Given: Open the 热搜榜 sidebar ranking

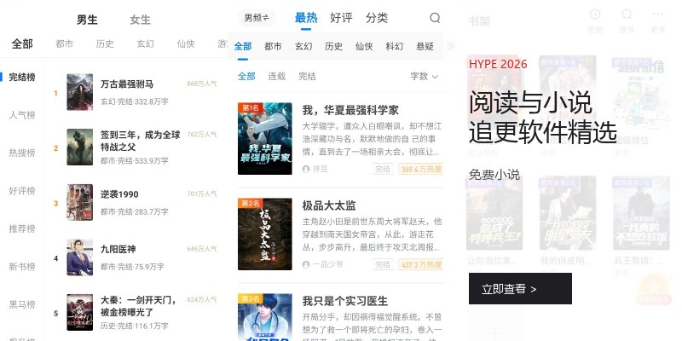Looking at the screenshot, I should pos(22,153).
